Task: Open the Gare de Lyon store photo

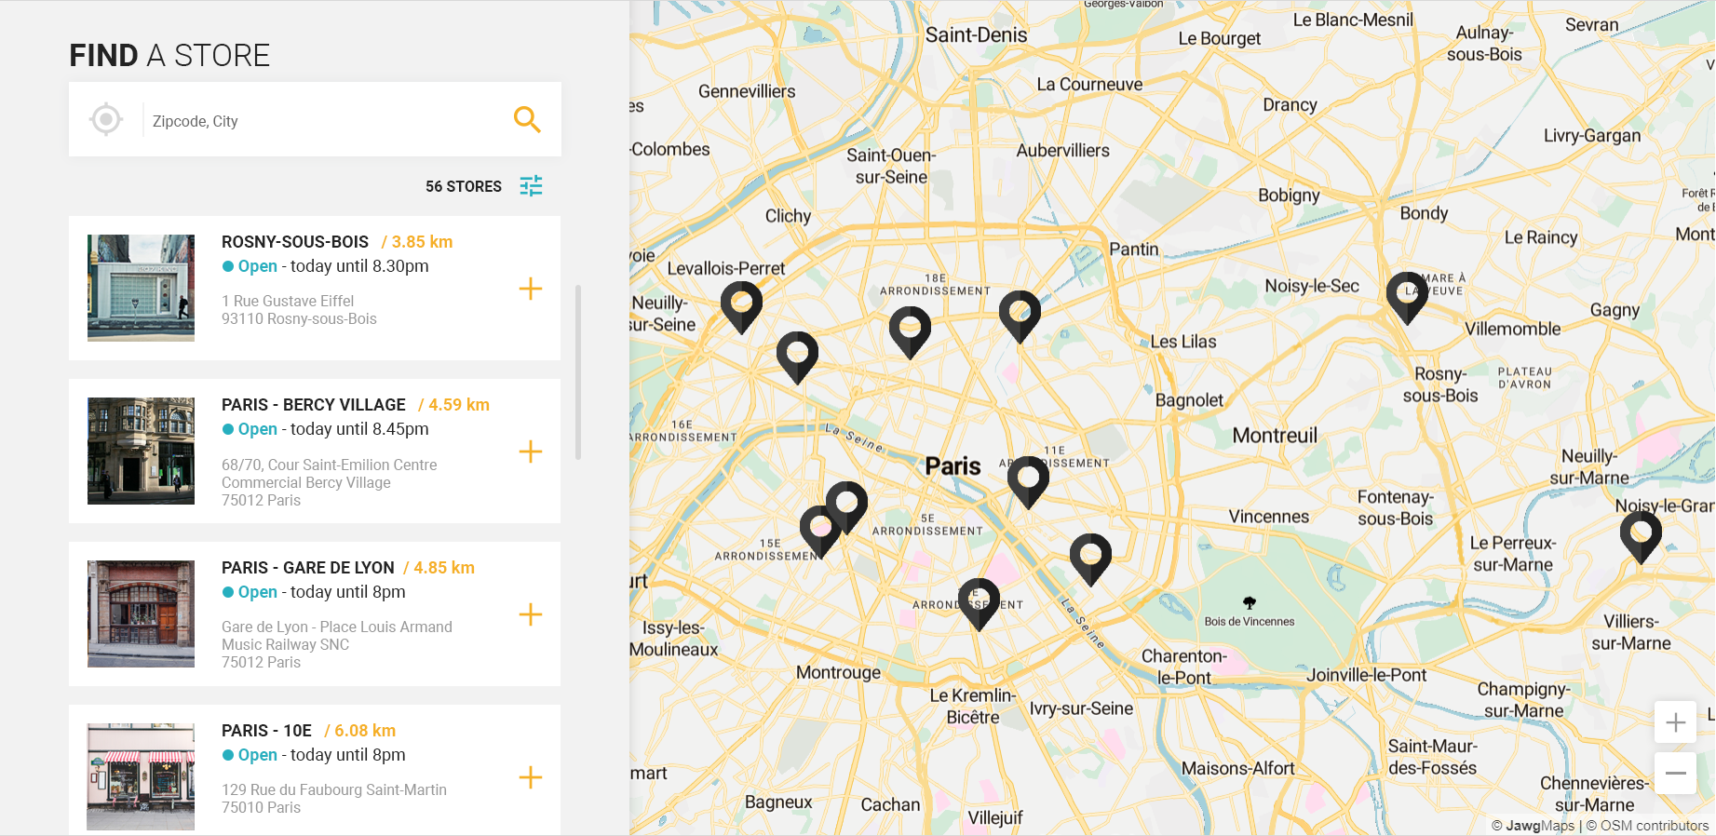Action: [x=141, y=614]
